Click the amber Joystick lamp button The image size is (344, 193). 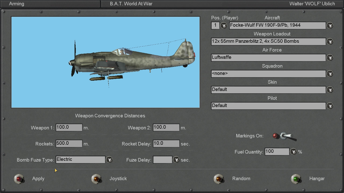(96, 179)
